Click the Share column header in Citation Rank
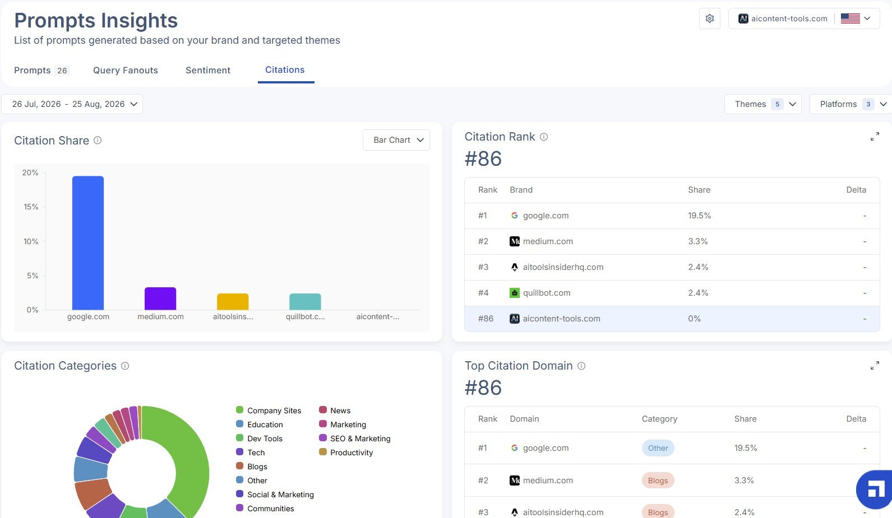This screenshot has height=518, width=892. [699, 190]
